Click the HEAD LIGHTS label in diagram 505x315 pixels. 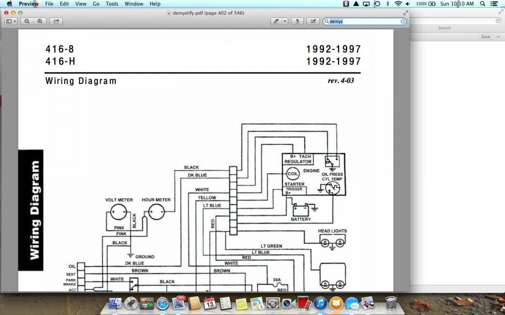[332, 231]
